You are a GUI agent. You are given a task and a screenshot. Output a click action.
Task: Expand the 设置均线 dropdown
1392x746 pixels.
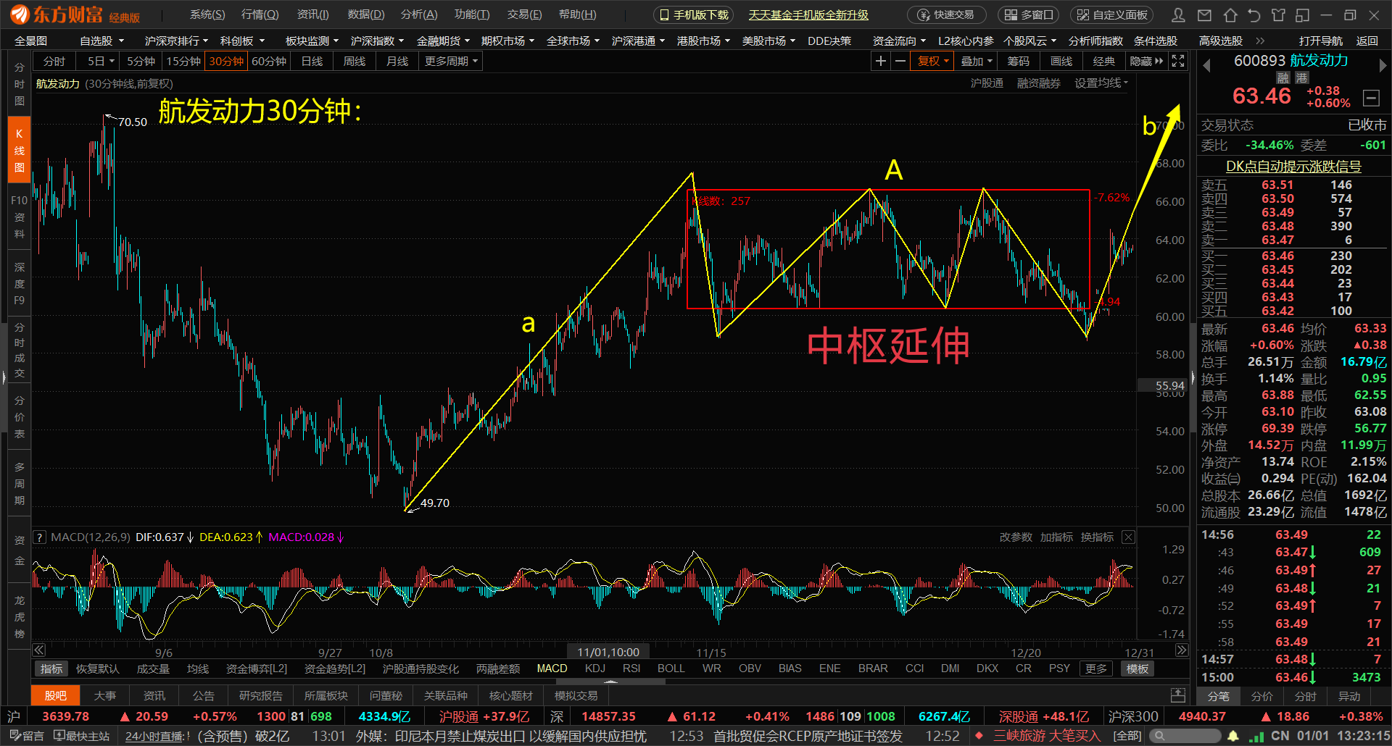pos(1101,83)
